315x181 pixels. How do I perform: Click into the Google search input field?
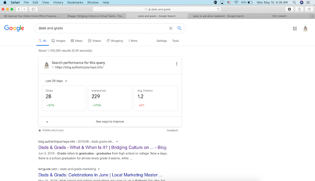pyautogui.click(x=101, y=29)
